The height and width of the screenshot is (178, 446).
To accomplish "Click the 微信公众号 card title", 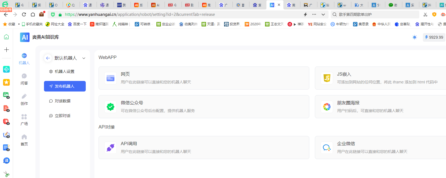I will click(x=132, y=103).
